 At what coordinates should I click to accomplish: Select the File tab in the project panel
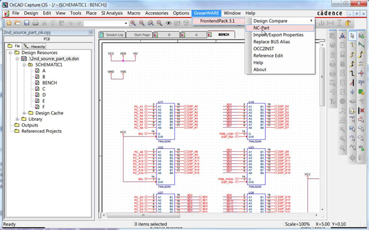click(13, 46)
